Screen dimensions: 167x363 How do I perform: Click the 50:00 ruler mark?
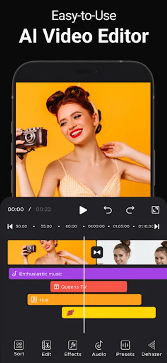coord(21,226)
